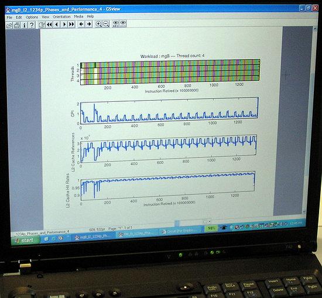Open the Edit menu

(x=19, y=18)
